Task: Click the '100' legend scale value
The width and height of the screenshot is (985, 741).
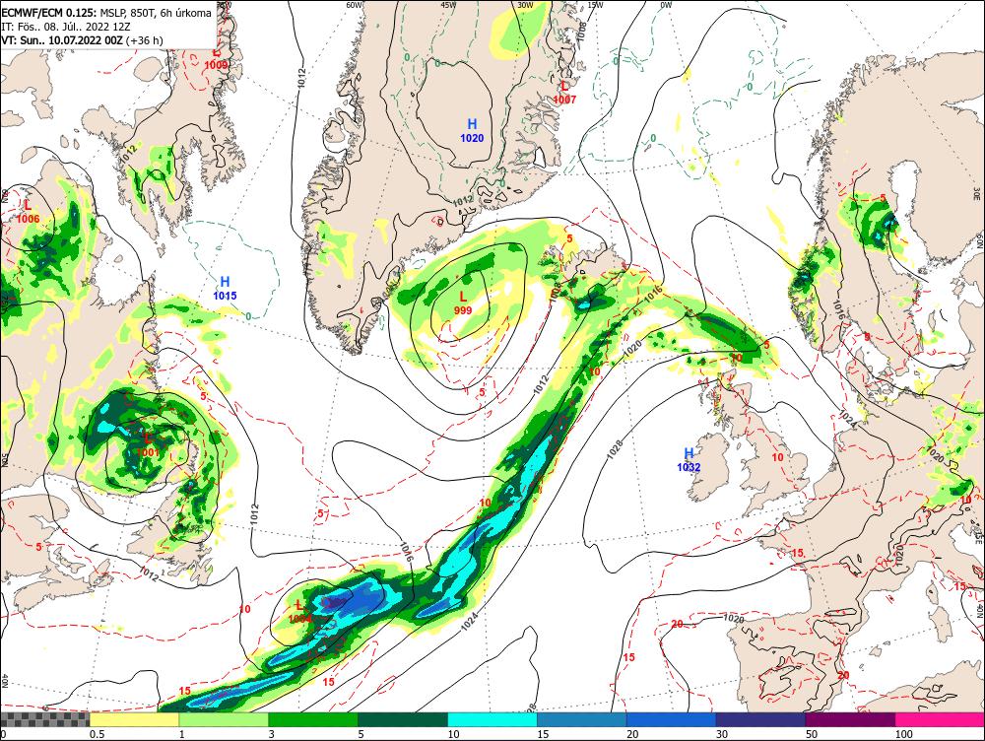Action: (903, 734)
